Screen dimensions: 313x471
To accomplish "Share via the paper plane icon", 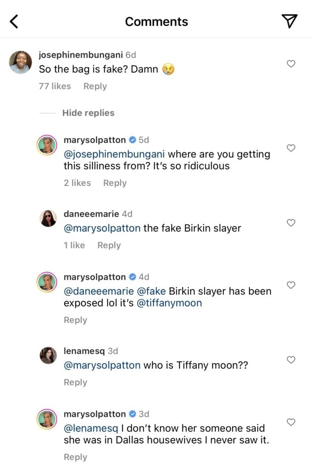I will click(290, 21).
